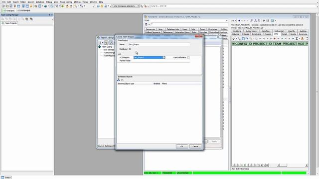Viewport: 319px width, 179px height.
Task: Open the Sequences tab in Schema Browser
Action: coord(151,29)
